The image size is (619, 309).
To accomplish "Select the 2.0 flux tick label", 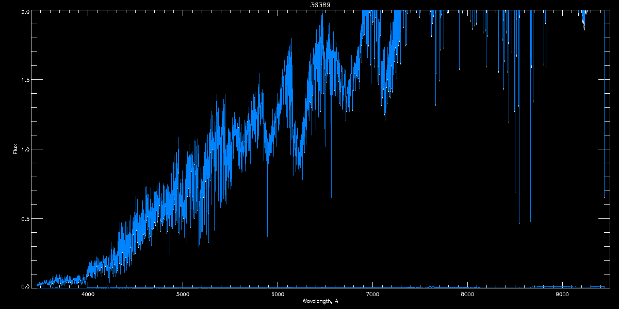I will tap(25, 11).
